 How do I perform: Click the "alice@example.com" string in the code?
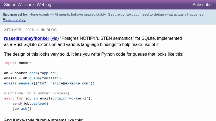tap(70, 84)
